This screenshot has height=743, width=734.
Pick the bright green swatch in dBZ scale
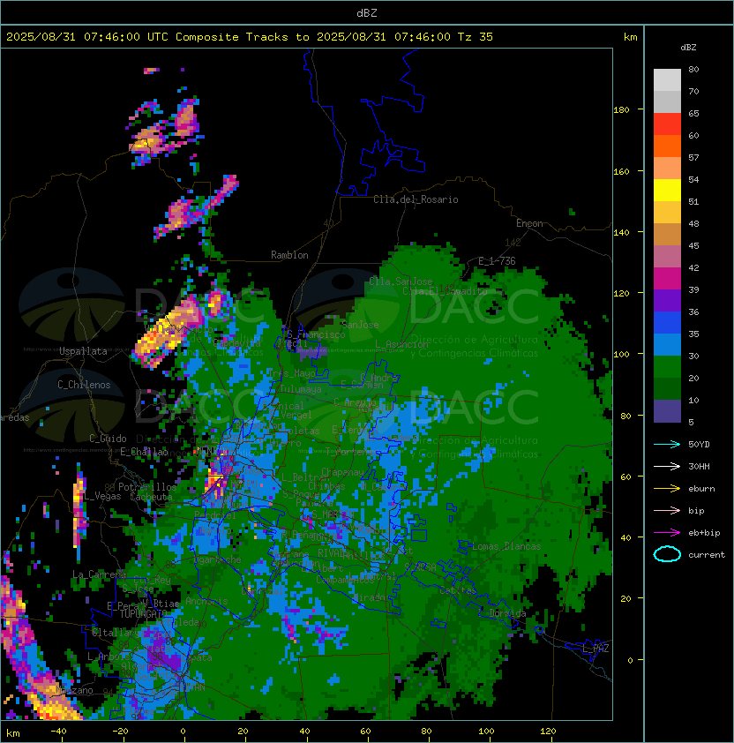point(667,367)
